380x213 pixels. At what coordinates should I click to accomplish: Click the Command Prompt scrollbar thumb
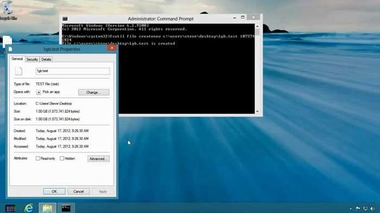(257, 32)
